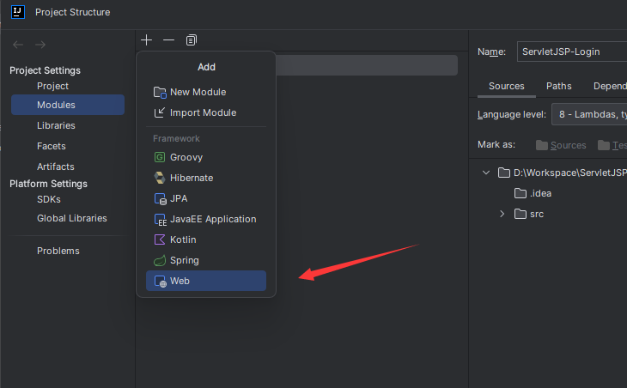Select the Hibernate framework icon
The height and width of the screenshot is (388, 627).
[x=160, y=178]
